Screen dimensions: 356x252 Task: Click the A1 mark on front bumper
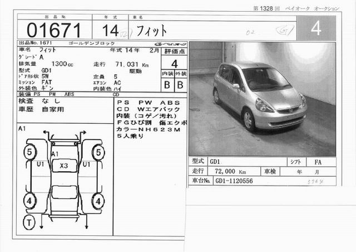point(55,153)
